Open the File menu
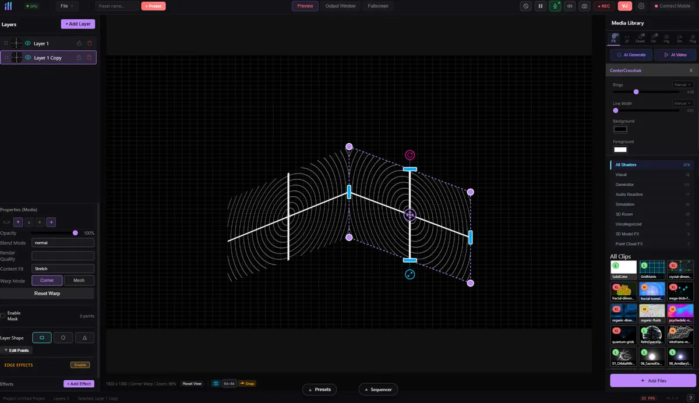Screen dimensions: 699x403 pyautogui.click(x=66, y=6)
